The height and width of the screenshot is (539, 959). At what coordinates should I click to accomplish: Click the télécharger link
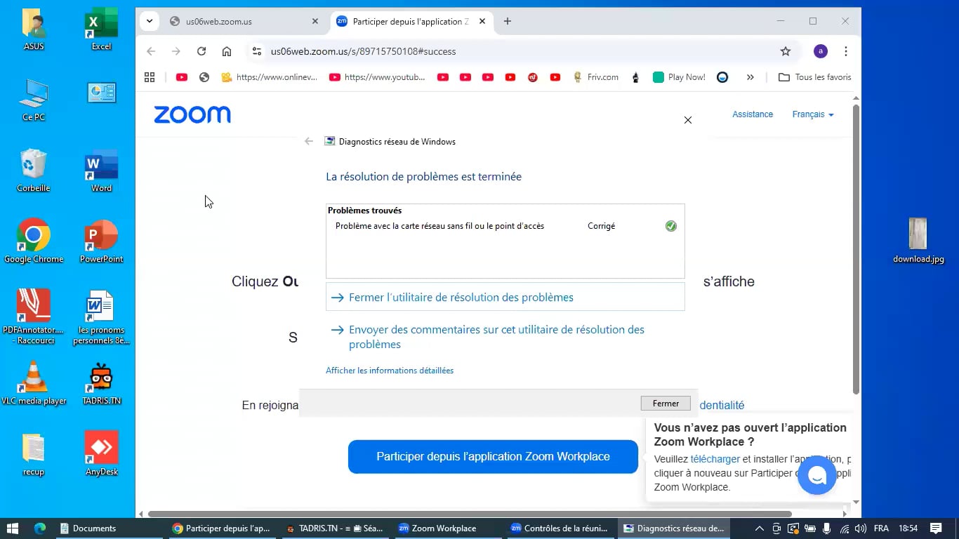pos(715,459)
